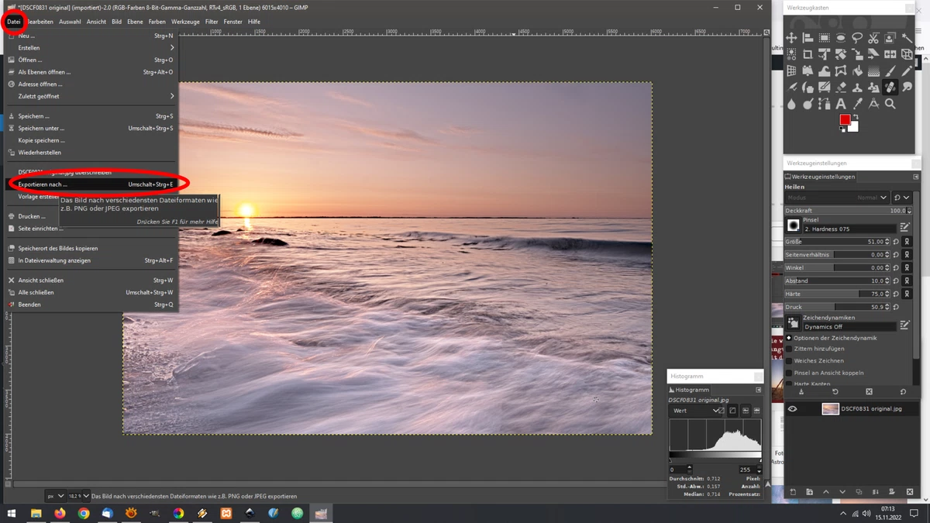Open the Filter menu
The image size is (930, 523).
coord(212,22)
